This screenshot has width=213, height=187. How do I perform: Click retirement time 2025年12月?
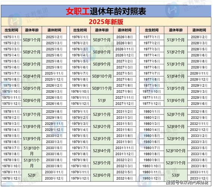point(54,79)
